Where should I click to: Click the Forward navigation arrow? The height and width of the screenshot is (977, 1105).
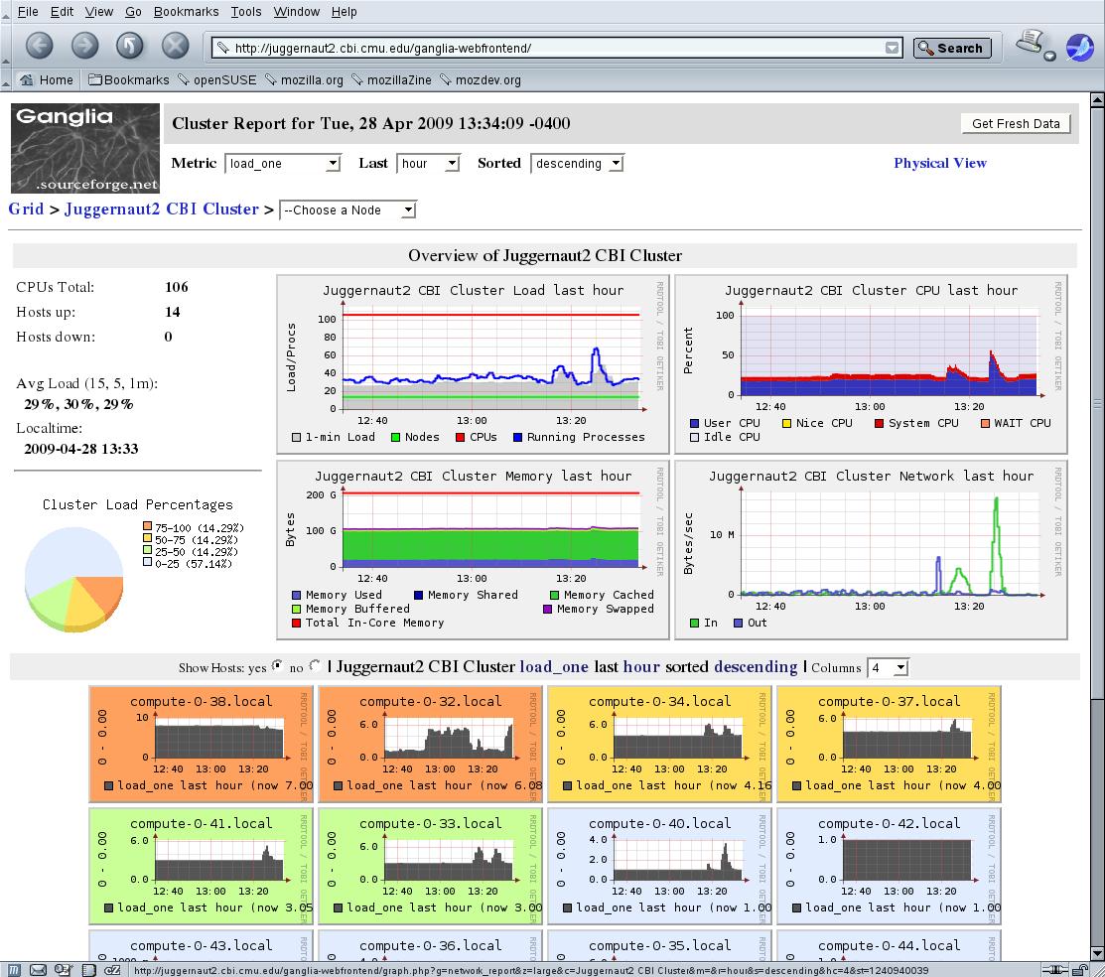84,46
